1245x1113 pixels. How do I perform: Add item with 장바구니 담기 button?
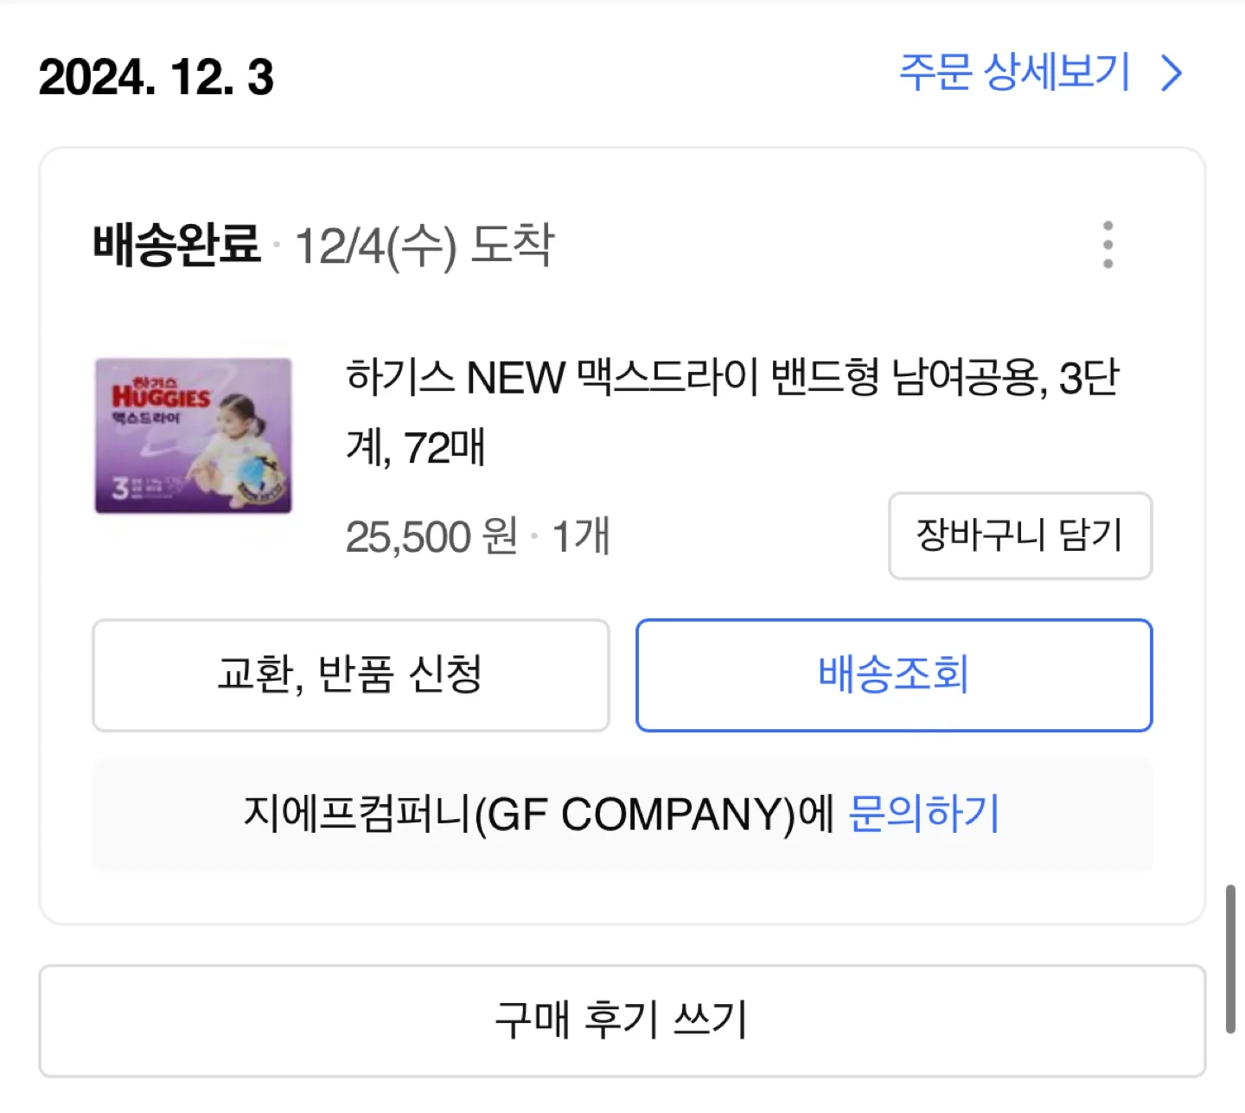pyautogui.click(x=1020, y=535)
